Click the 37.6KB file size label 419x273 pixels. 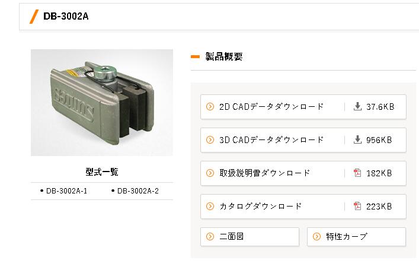(380, 107)
